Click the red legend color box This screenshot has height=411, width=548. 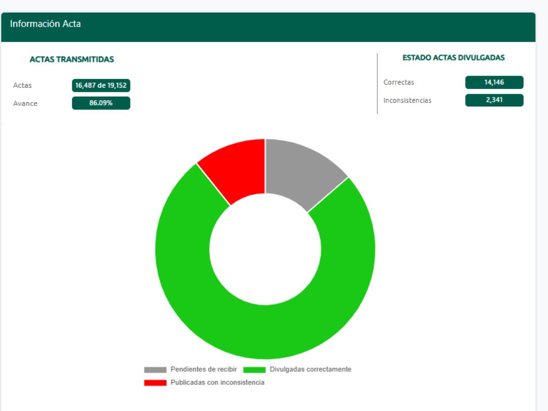pyautogui.click(x=155, y=383)
